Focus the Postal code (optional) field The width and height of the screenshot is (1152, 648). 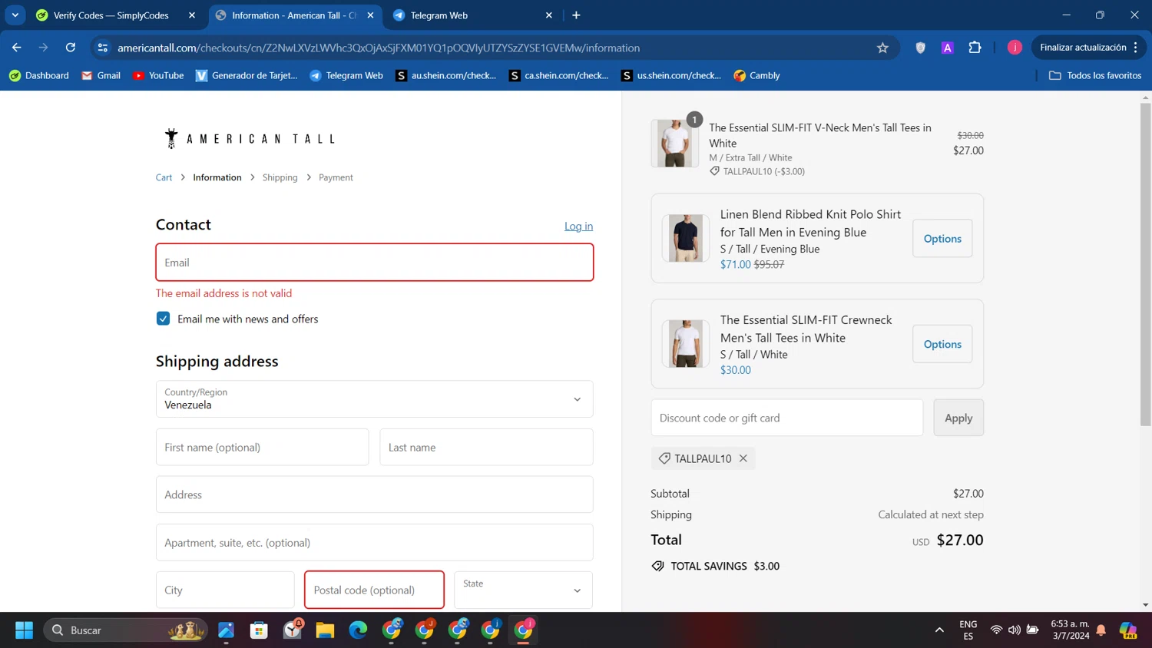pyautogui.click(x=374, y=590)
